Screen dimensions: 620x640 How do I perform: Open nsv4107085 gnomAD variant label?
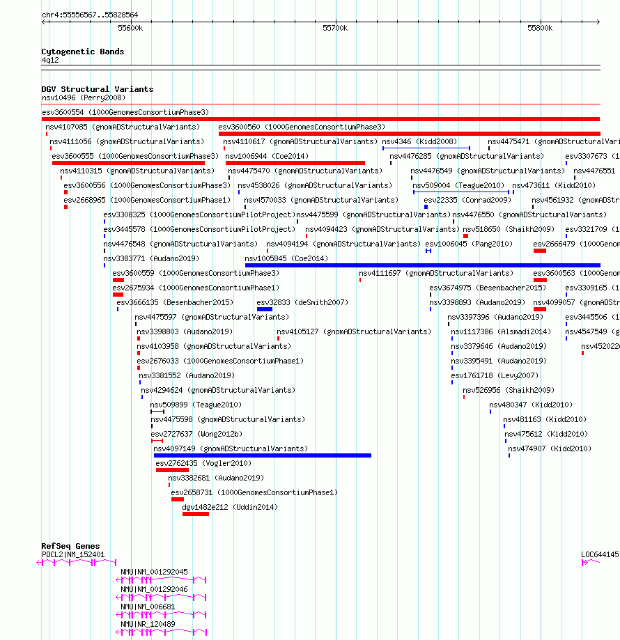(x=123, y=127)
